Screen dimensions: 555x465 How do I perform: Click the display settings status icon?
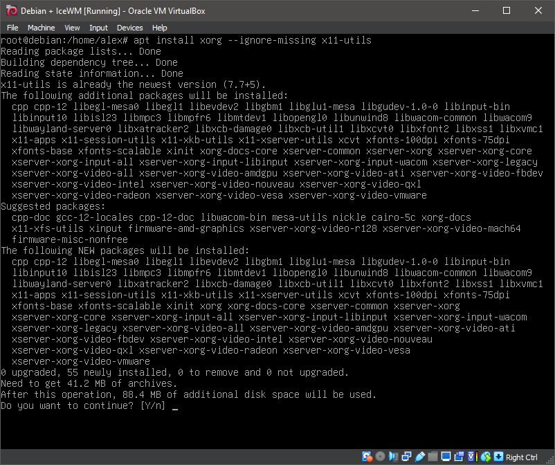click(446, 457)
